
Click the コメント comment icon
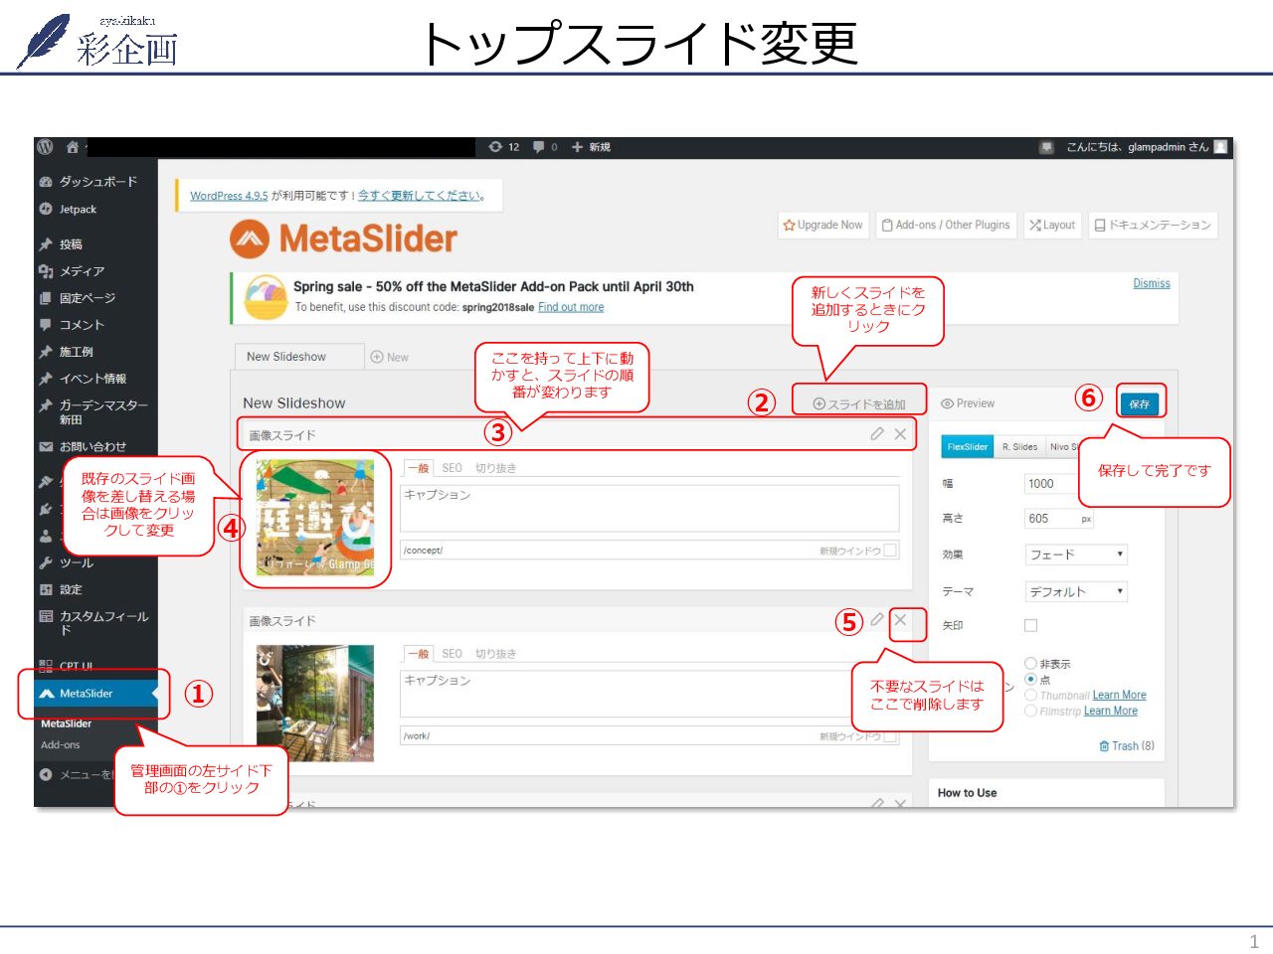(46, 325)
